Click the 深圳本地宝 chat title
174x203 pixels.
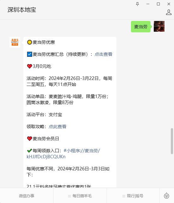click(x=22, y=10)
